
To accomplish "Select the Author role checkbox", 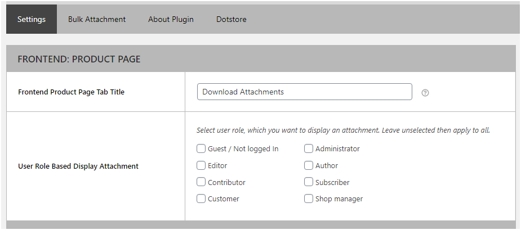I will click(309, 166).
